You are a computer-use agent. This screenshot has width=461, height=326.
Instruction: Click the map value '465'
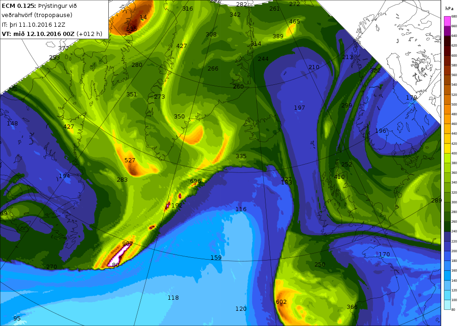[x=295, y=22]
